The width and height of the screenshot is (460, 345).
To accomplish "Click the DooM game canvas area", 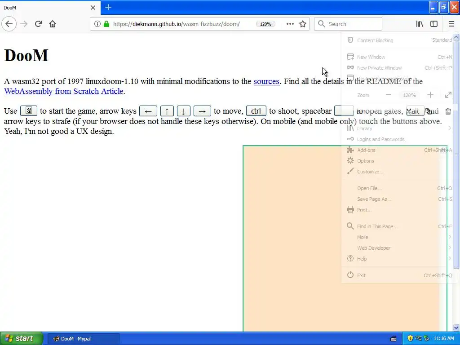I will point(345,238).
